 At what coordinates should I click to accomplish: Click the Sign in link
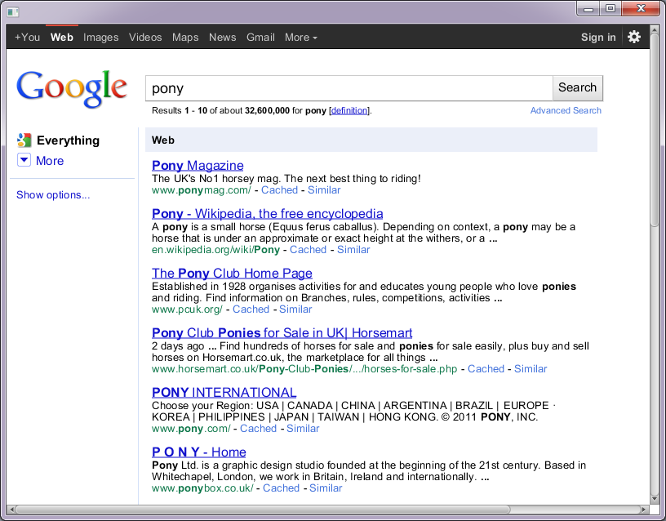pos(598,38)
